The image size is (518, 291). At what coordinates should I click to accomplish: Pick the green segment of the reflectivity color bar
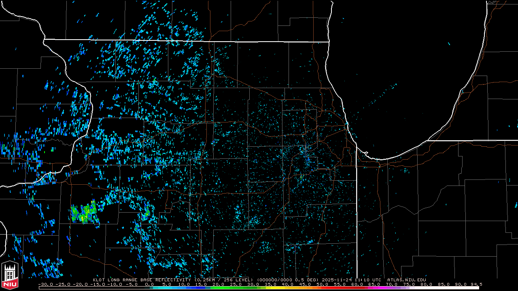tap(229, 288)
